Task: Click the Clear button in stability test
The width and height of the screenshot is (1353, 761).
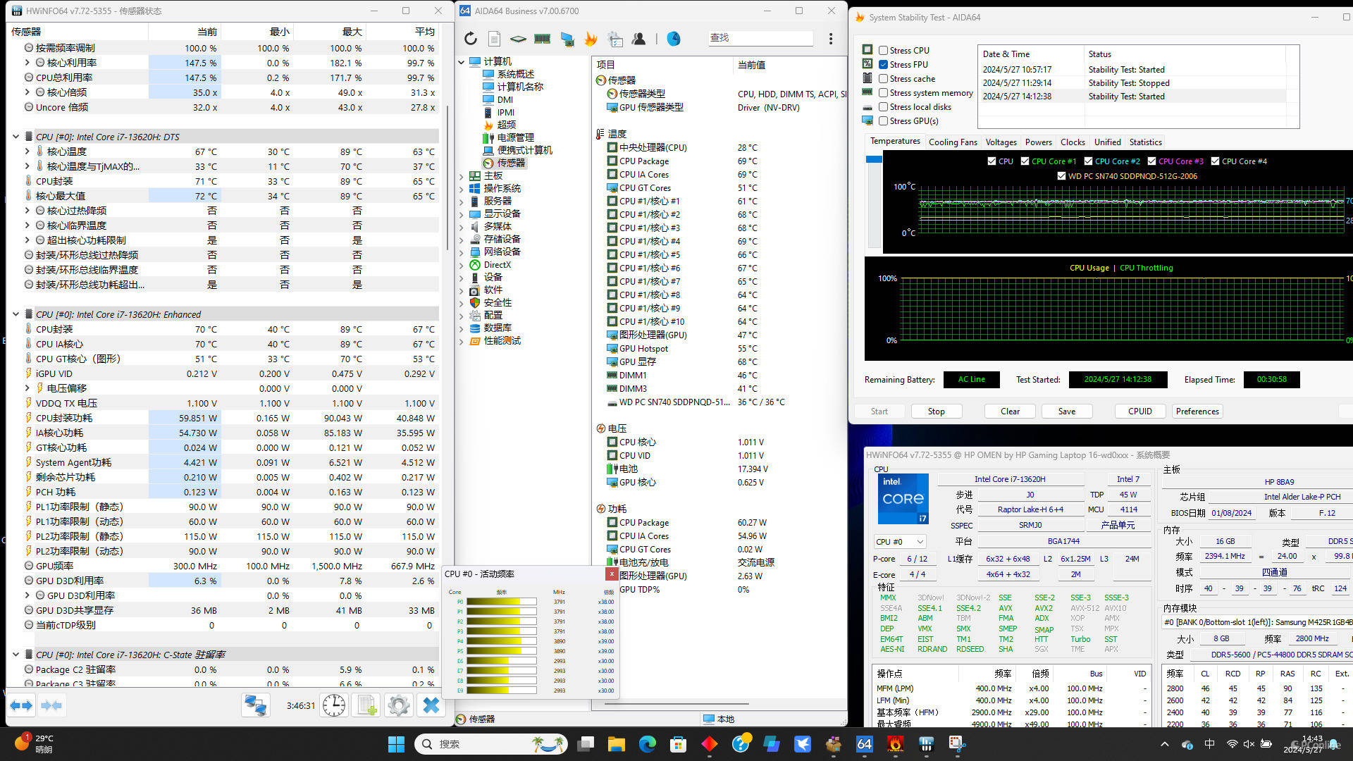Action: [x=1010, y=412]
